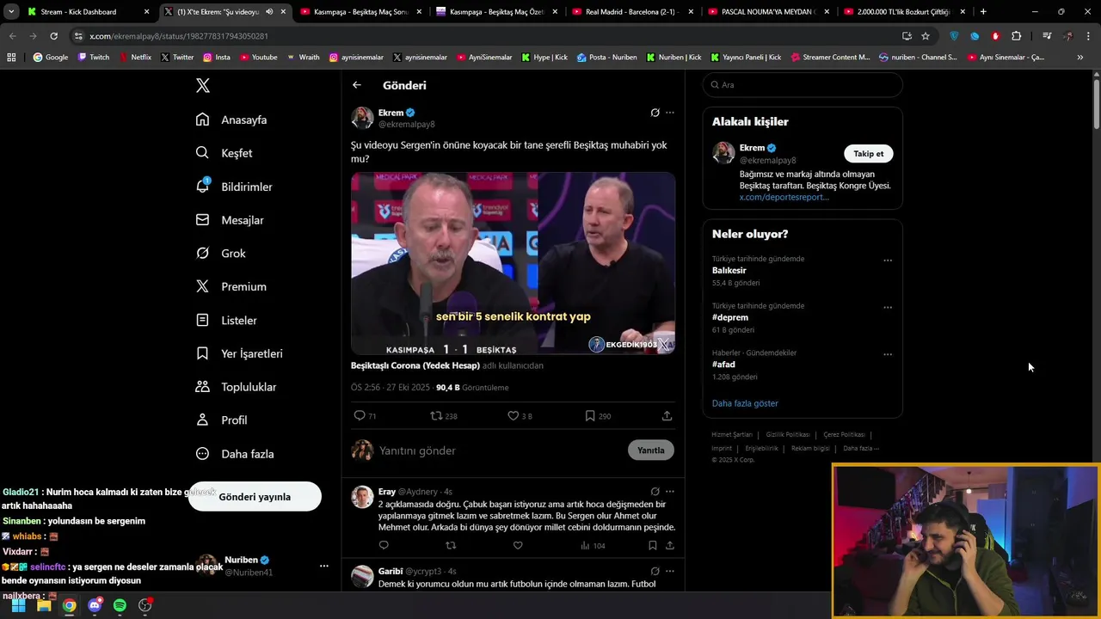The height and width of the screenshot is (619, 1101).
Task: Open Chrome from the taskbar
Action: [x=69, y=605]
